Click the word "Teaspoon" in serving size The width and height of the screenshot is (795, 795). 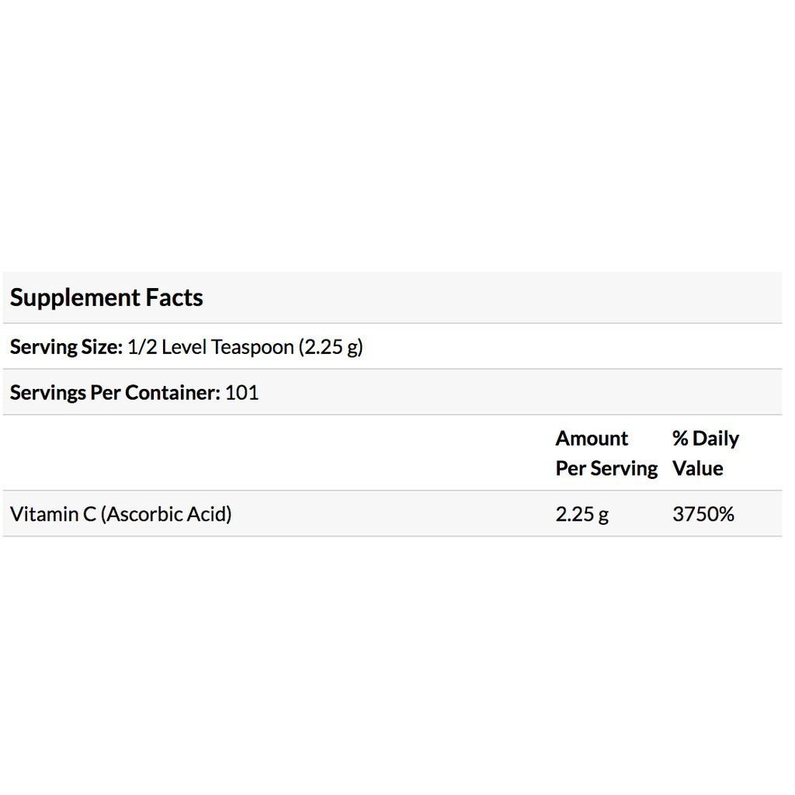tap(252, 346)
